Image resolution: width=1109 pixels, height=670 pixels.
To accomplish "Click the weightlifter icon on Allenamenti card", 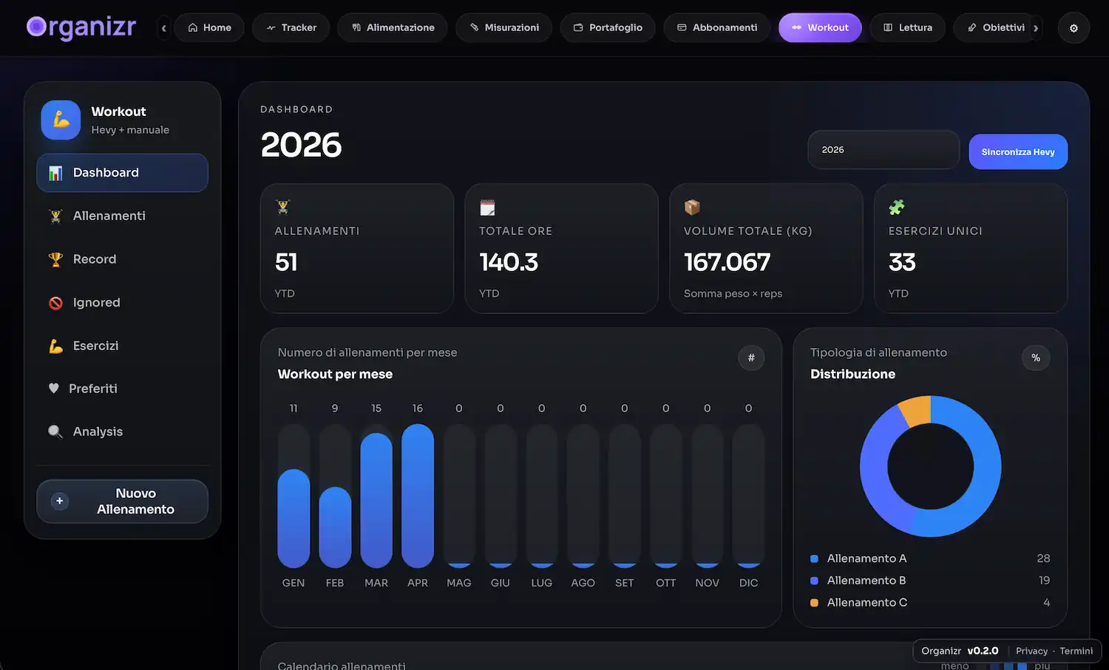I will point(283,207).
